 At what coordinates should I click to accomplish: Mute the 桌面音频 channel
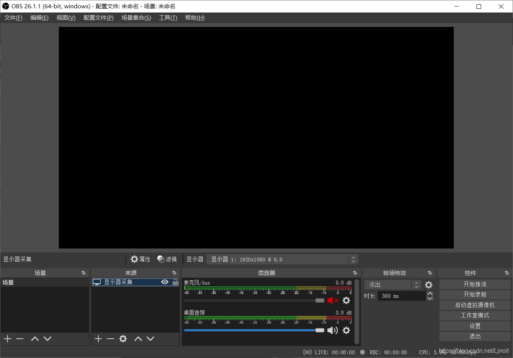tap(333, 330)
